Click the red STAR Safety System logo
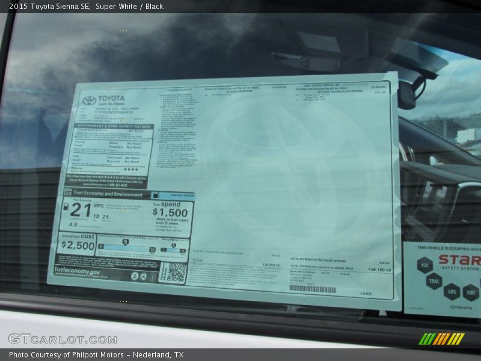This screenshot has height=361, width=481. pos(458,261)
